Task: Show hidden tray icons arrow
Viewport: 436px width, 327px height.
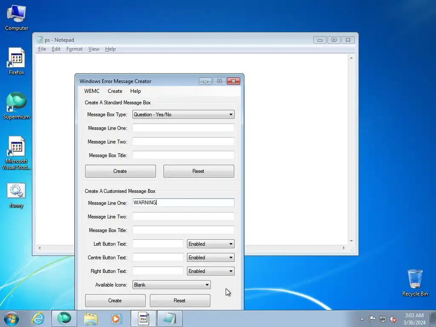Action: 362,319
